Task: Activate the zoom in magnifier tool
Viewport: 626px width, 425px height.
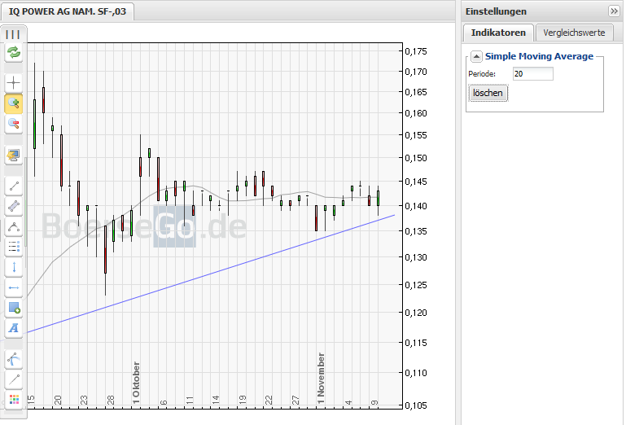Action: click(14, 103)
